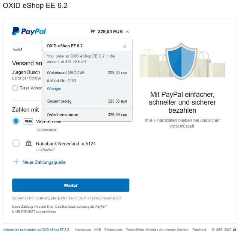Open Neue Zahlungsquelle link
This screenshot has width=240, height=234.
(44, 162)
